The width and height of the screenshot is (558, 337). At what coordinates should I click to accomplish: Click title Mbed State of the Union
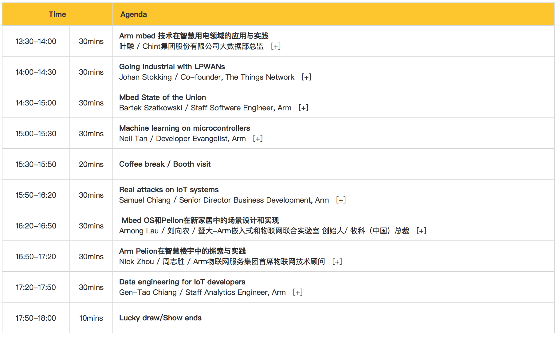(x=163, y=97)
